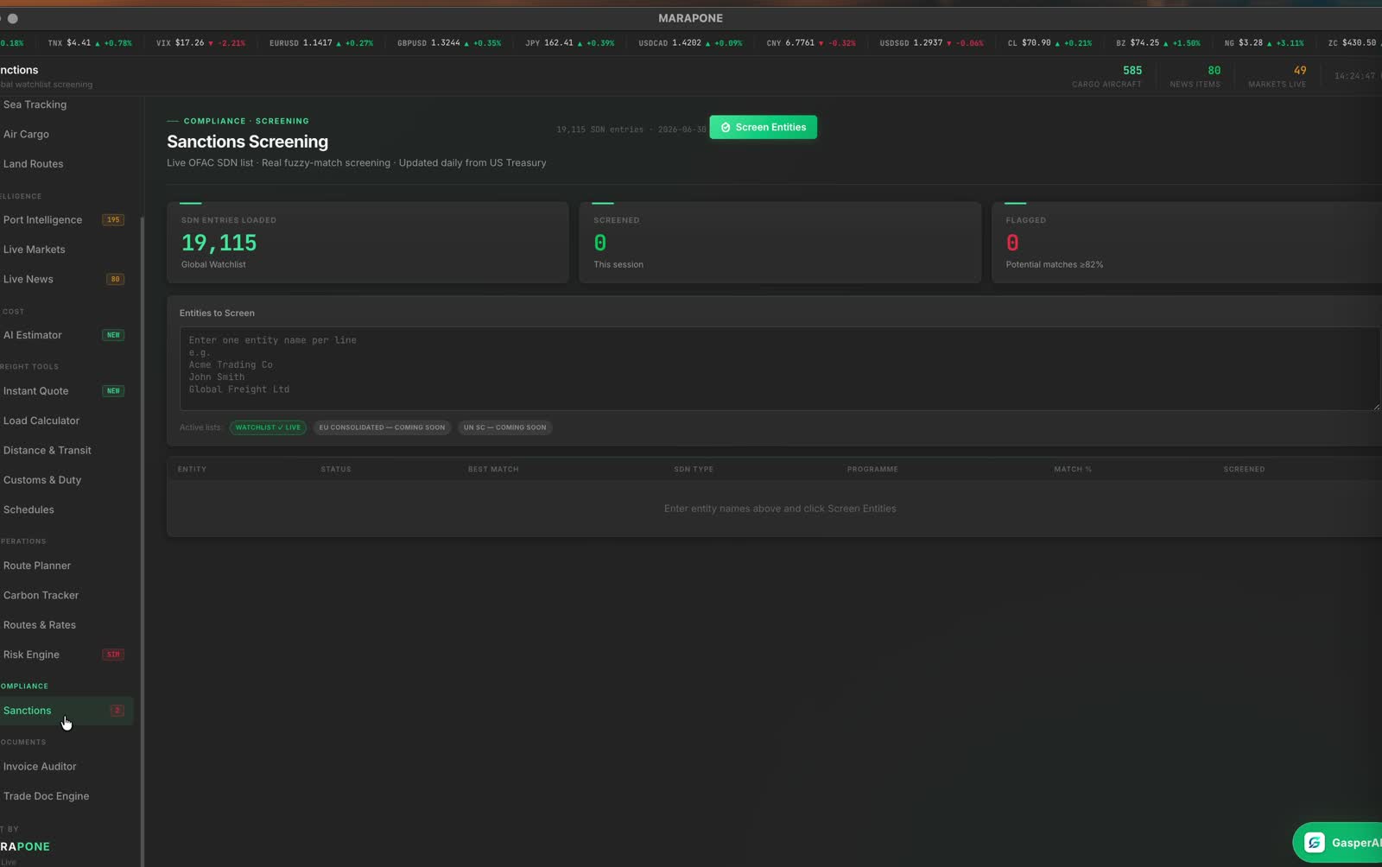Open the Invoice Auditor link
This screenshot has width=1382, height=867.
click(x=40, y=767)
